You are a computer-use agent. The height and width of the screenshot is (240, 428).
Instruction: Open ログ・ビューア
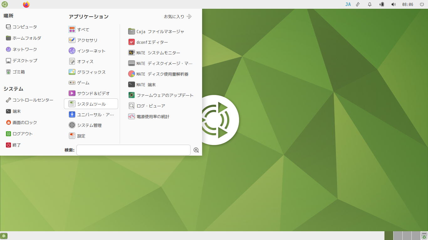[147, 106]
